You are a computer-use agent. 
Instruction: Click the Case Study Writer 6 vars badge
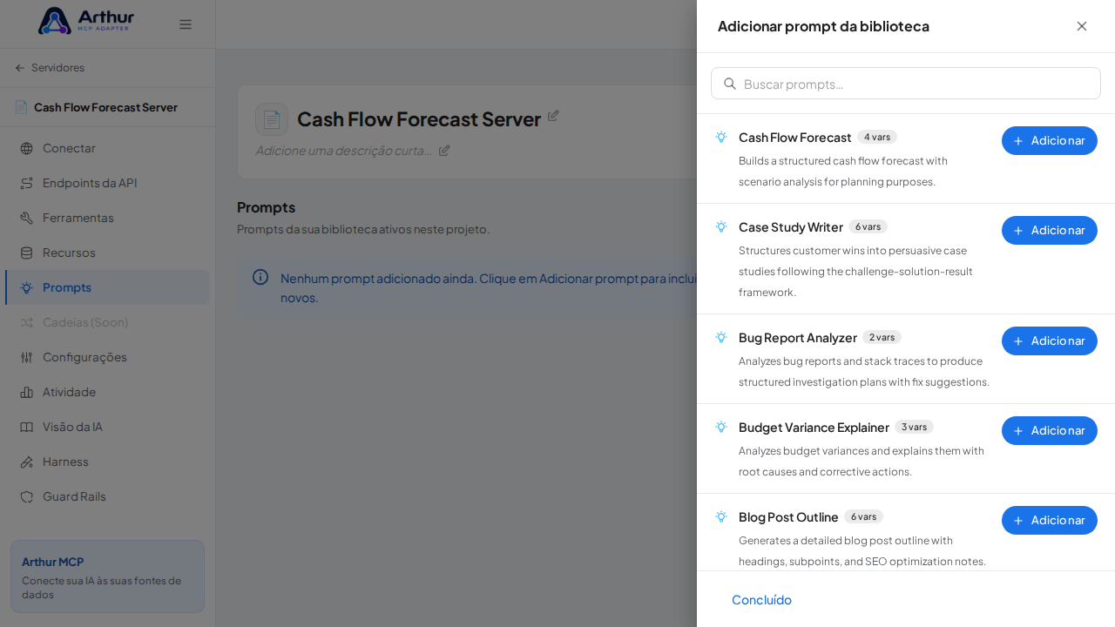pos(868,226)
